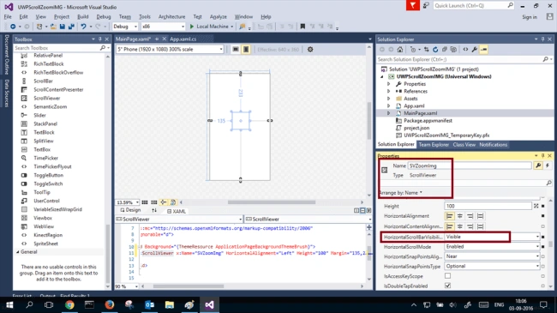Click the event handlers lightning icon
The image size is (557, 313).
548,166
